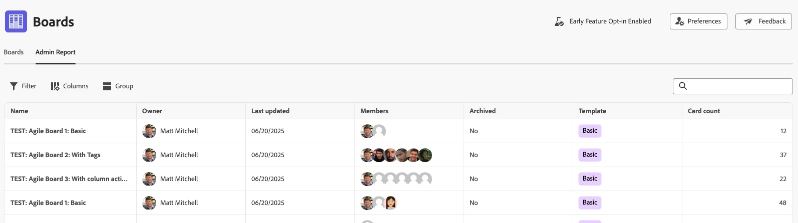Open Preferences

(x=698, y=21)
